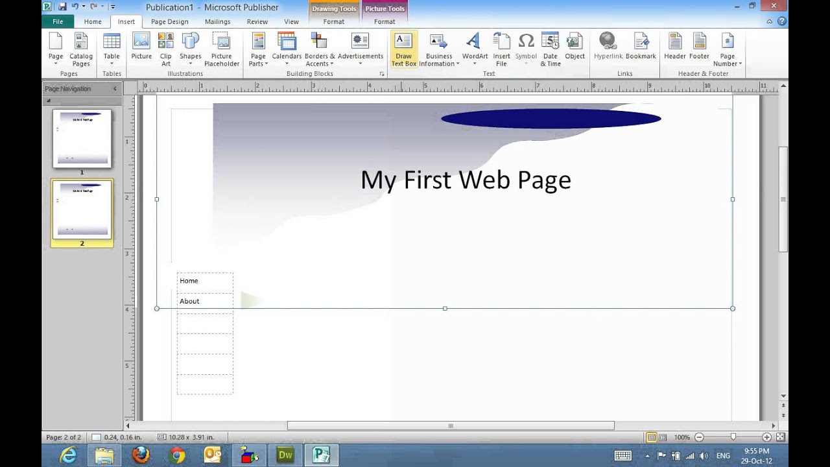Click the My First Web Page heading

[466, 180]
